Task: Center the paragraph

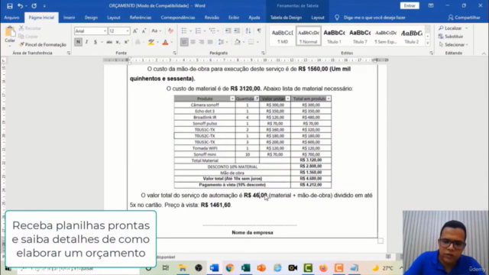Action: (193, 42)
